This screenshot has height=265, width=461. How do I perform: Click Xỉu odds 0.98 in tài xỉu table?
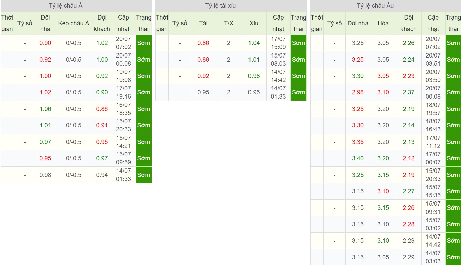254,76
